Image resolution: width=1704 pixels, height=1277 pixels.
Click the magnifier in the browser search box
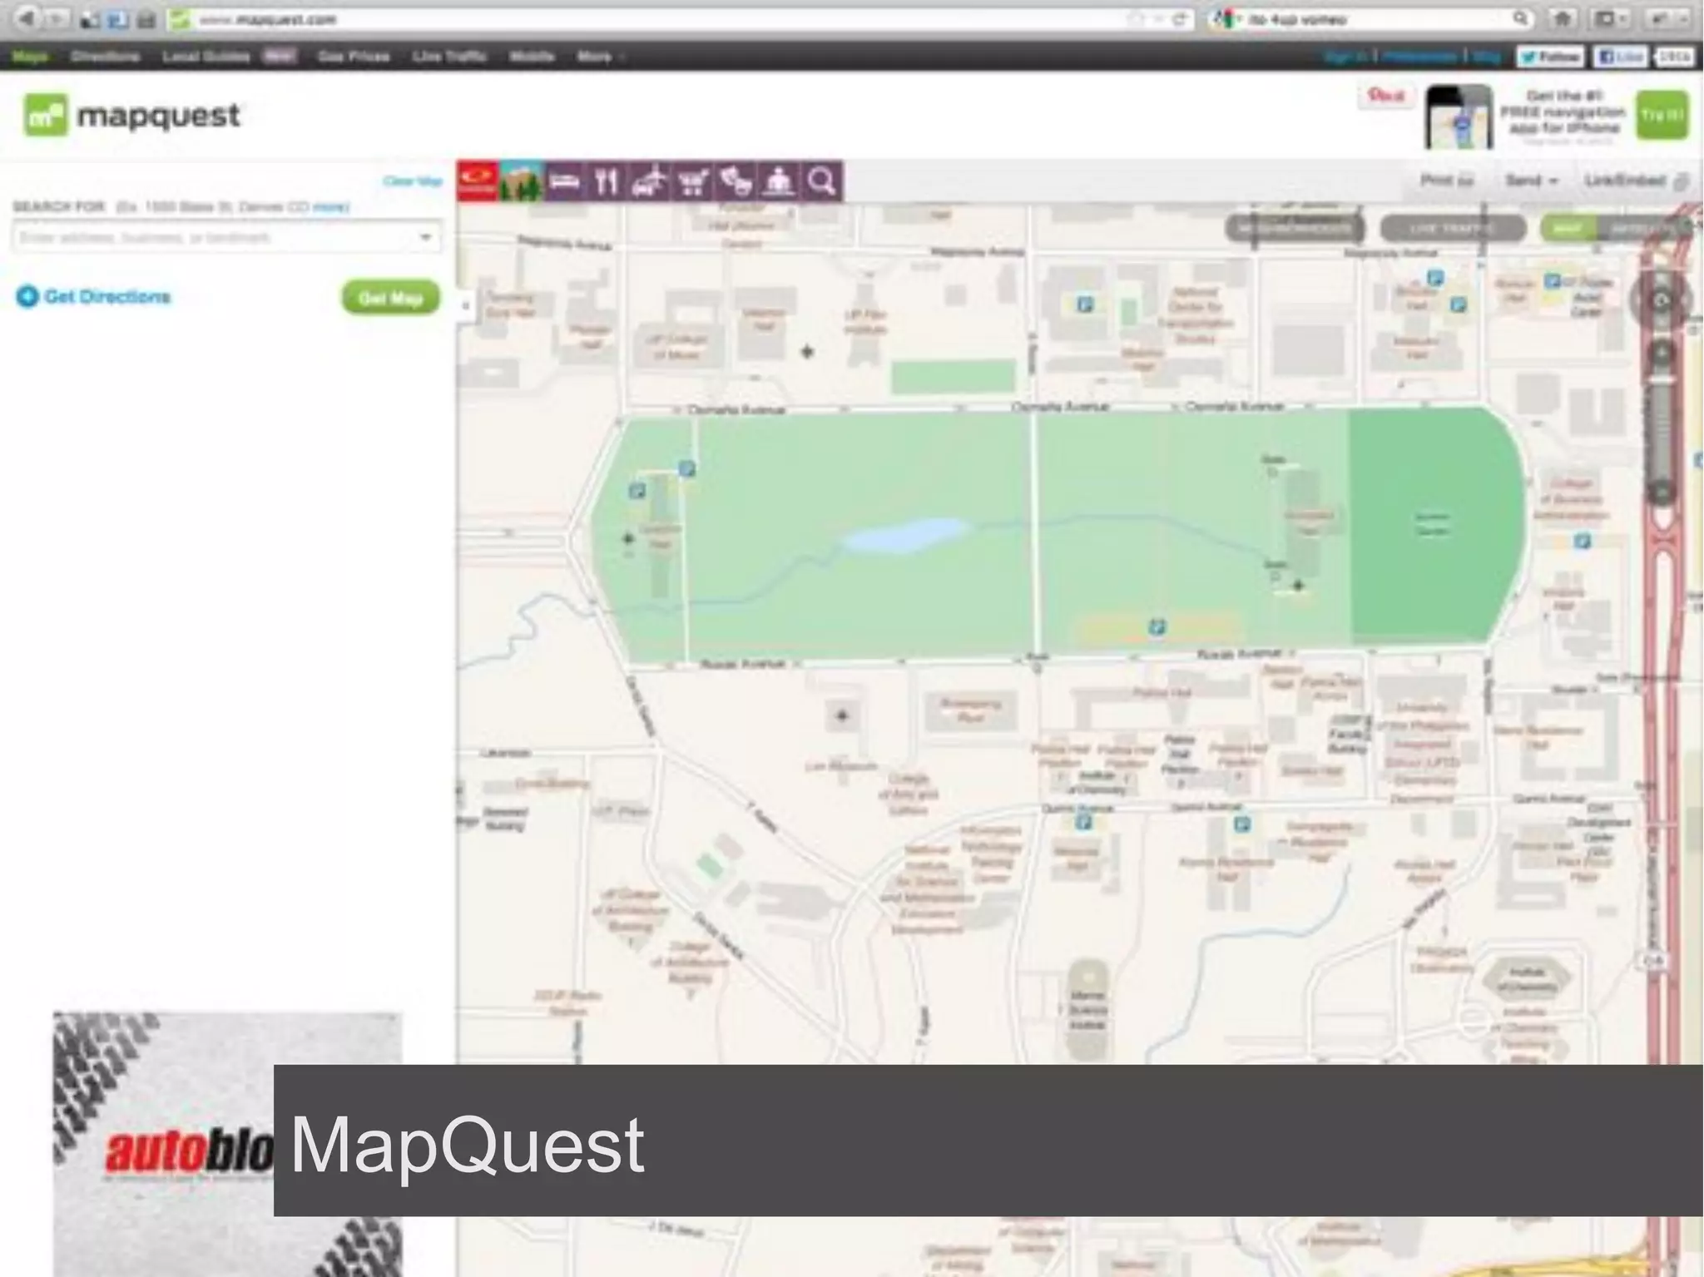[x=1520, y=18]
